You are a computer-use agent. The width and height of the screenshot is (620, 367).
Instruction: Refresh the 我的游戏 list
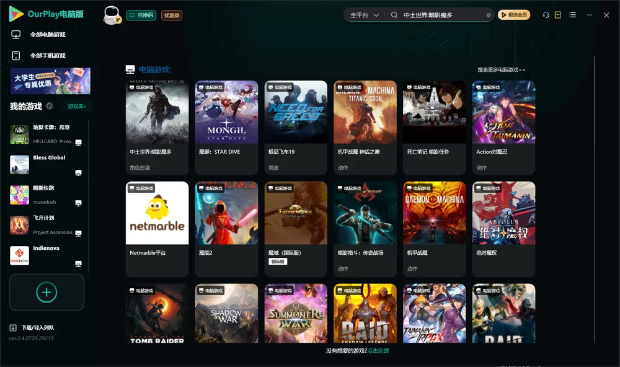coord(50,106)
